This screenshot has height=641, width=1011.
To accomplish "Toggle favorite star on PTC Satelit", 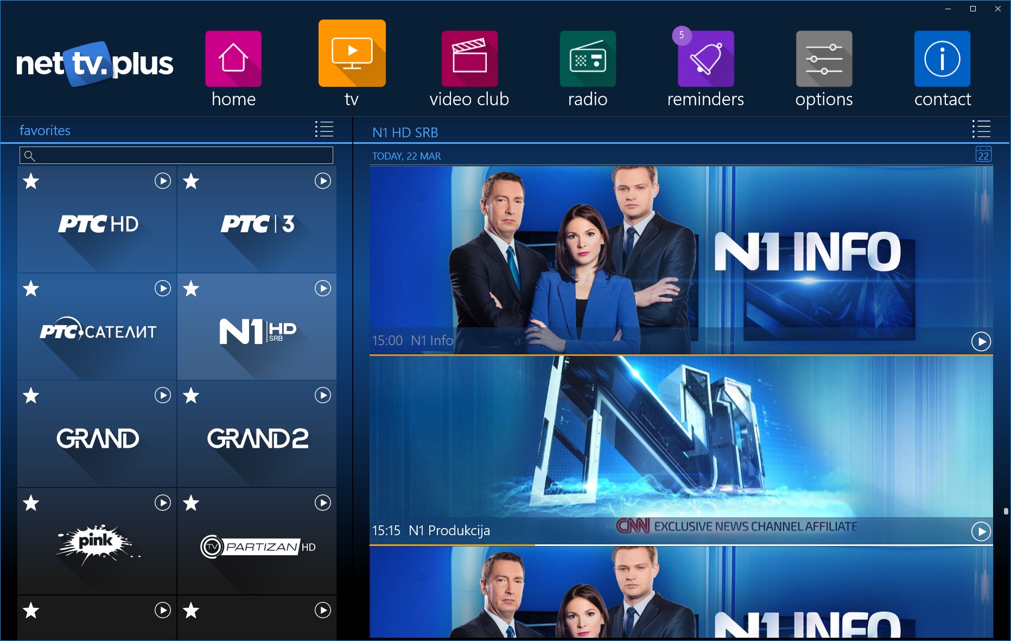I will [x=31, y=288].
